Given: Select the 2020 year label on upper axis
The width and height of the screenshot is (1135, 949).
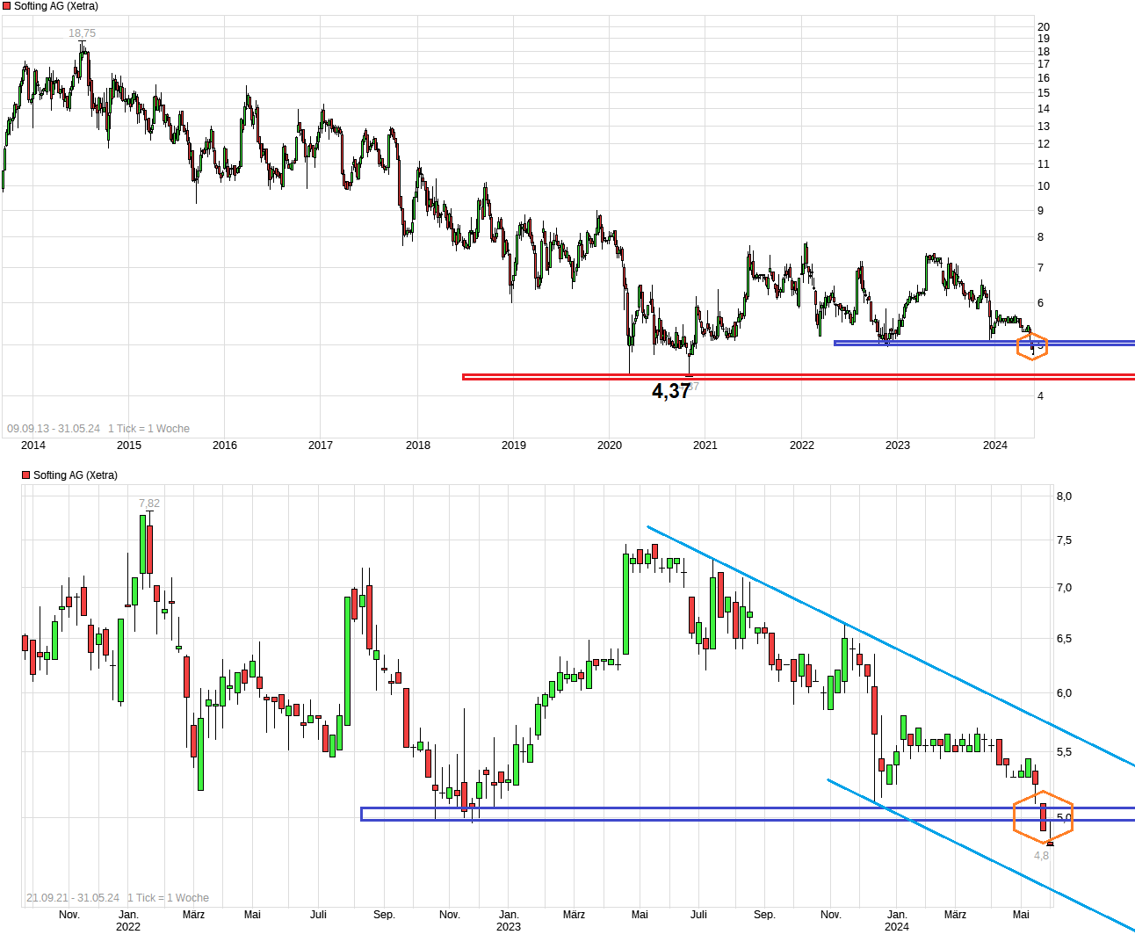Looking at the screenshot, I should click(x=610, y=446).
